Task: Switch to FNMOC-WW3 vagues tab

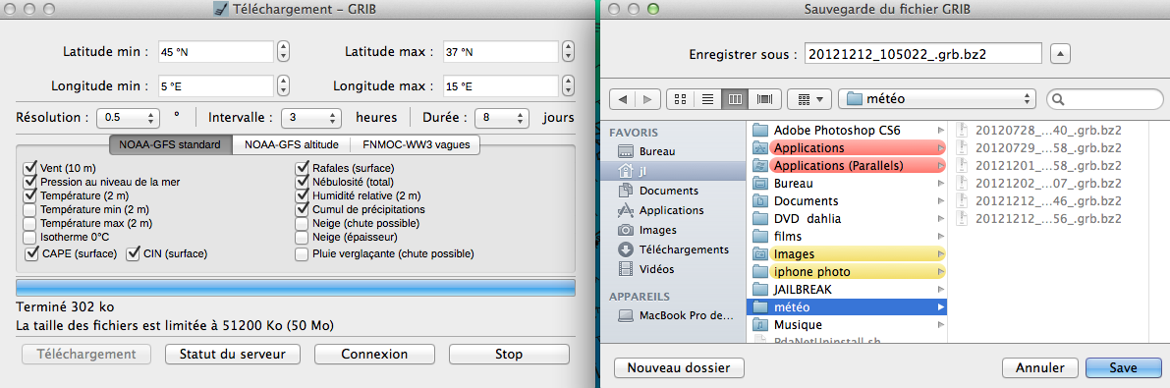Action: click(416, 144)
